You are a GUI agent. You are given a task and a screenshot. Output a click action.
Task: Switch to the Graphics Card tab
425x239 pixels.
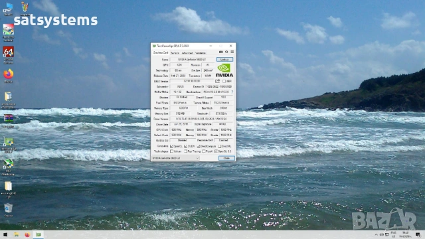point(161,53)
